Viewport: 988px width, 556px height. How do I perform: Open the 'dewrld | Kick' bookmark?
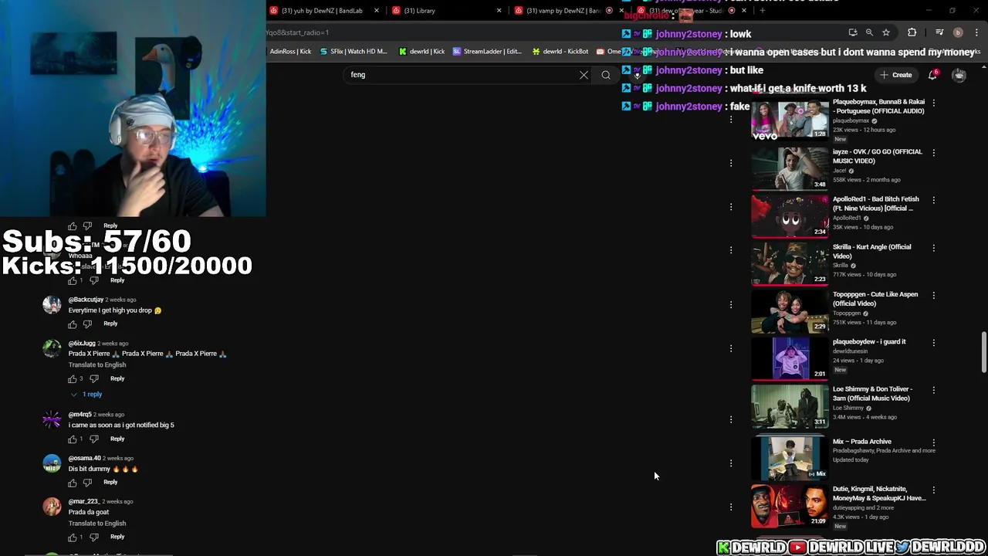tap(421, 52)
